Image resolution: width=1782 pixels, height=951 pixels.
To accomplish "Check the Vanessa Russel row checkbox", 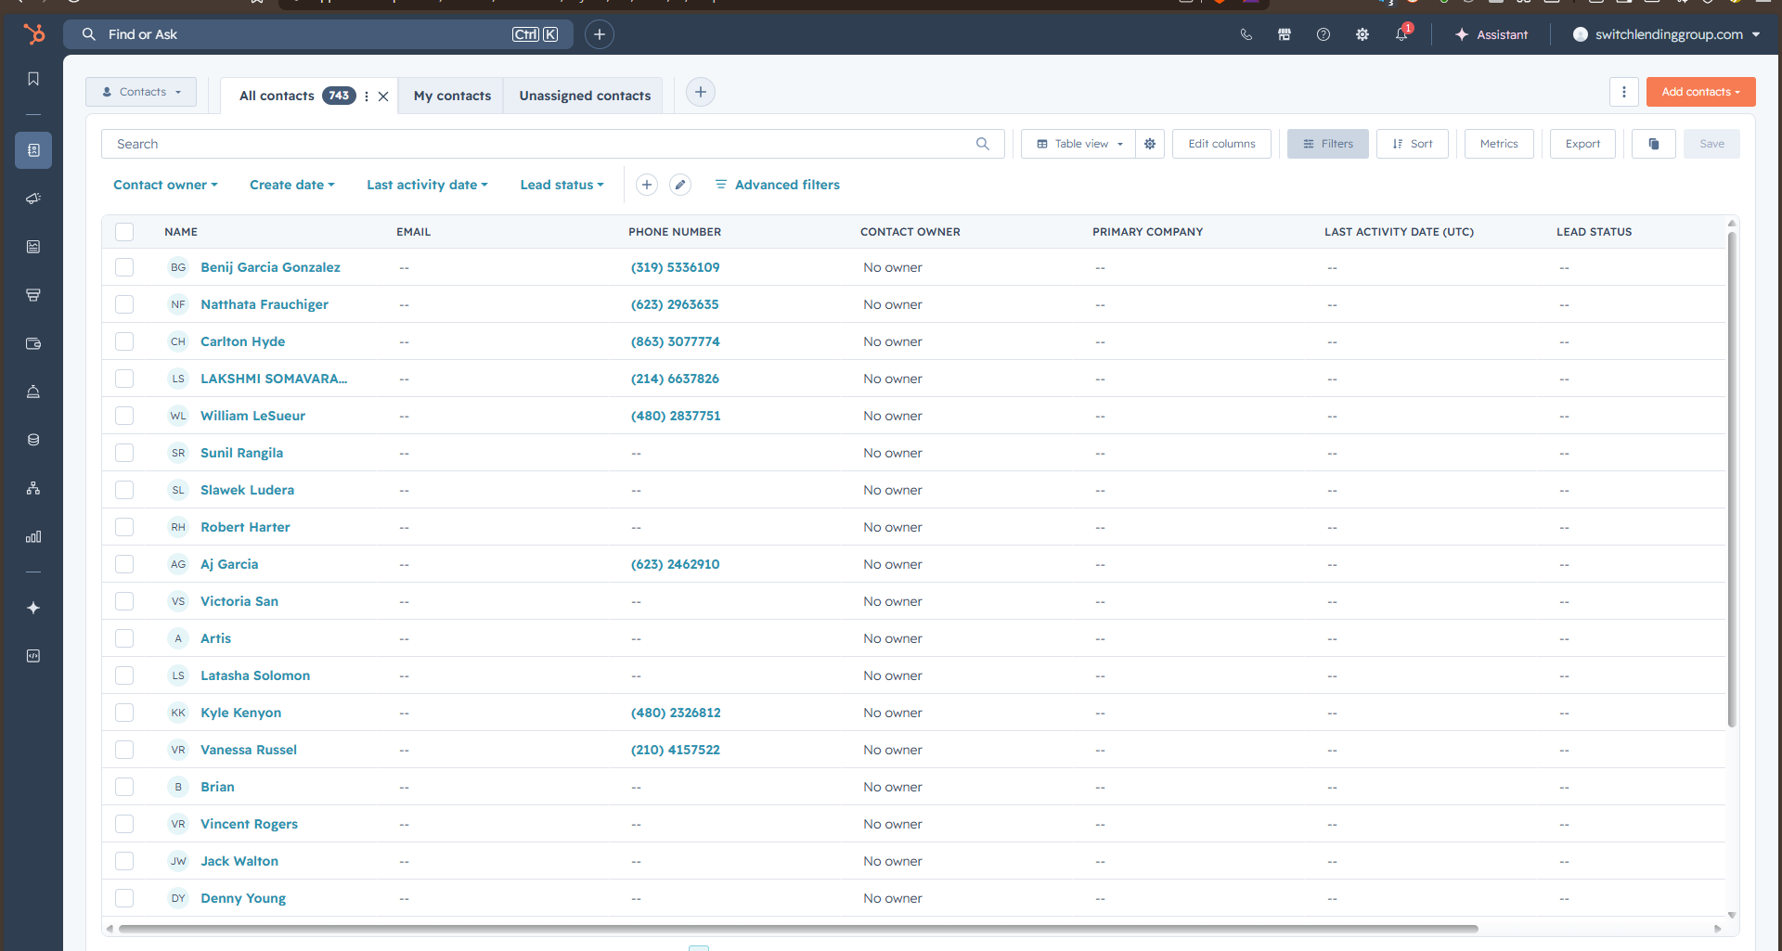I will [124, 750].
